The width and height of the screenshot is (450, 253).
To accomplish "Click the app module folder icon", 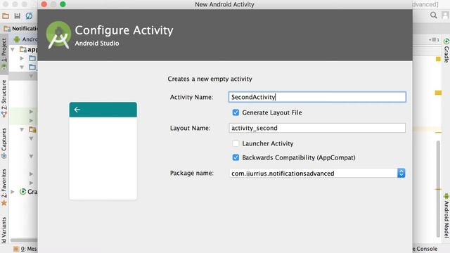I will (23, 49).
